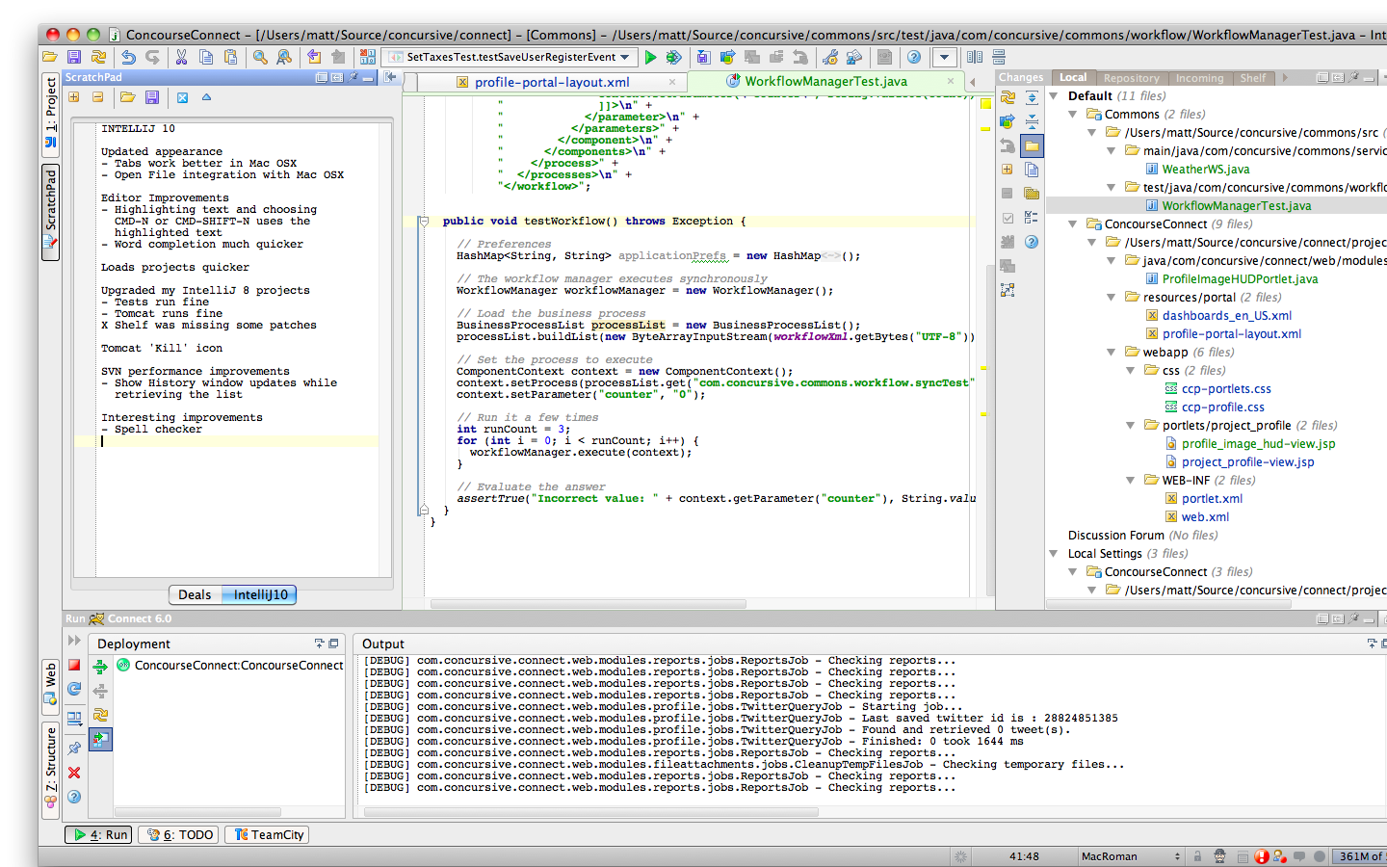Click the green Deploy arrows icon in Deployment
The image size is (1387, 867).
(100, 667)
